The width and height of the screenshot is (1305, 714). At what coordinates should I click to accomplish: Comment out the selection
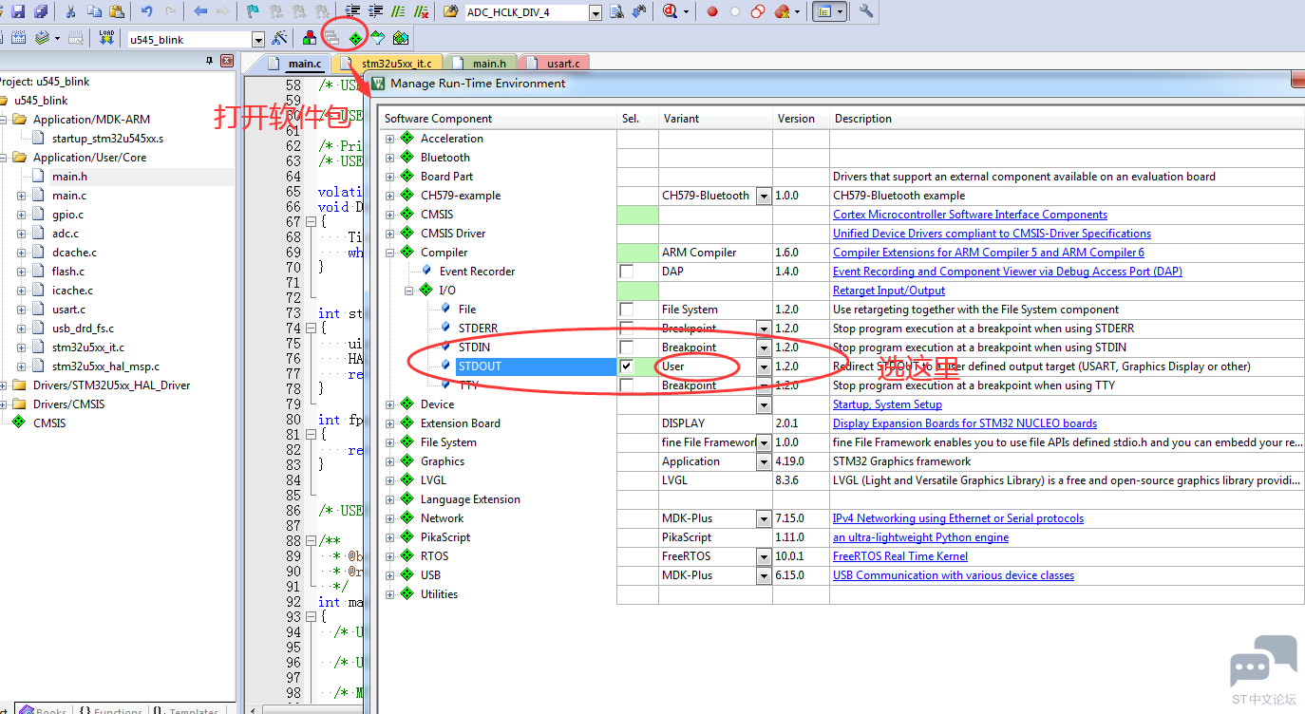point(398,11)
